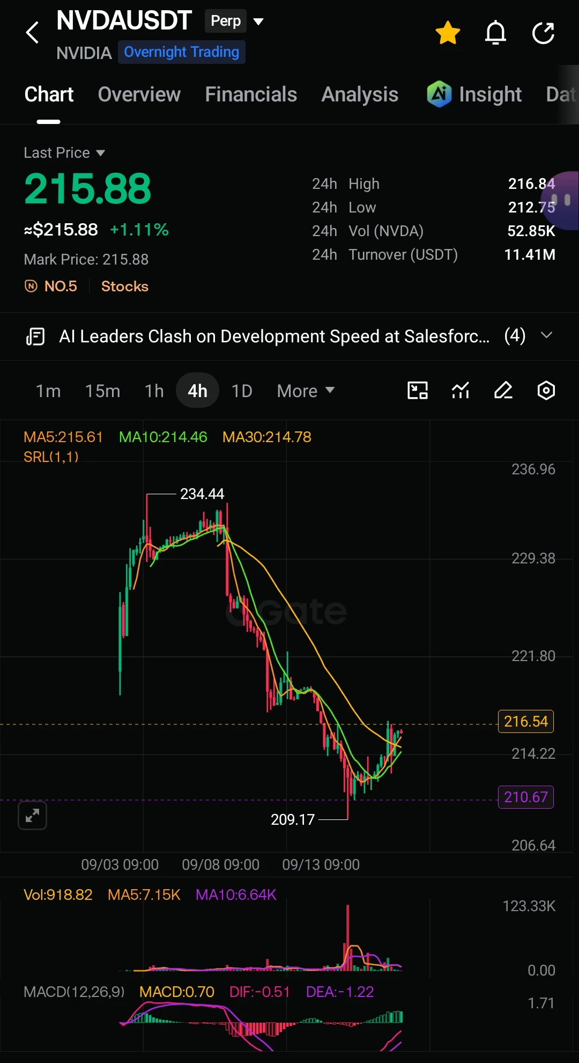Switch to the Financials tab
Viewport: 579px width, 1063px height.
click(x=251, y=94)
